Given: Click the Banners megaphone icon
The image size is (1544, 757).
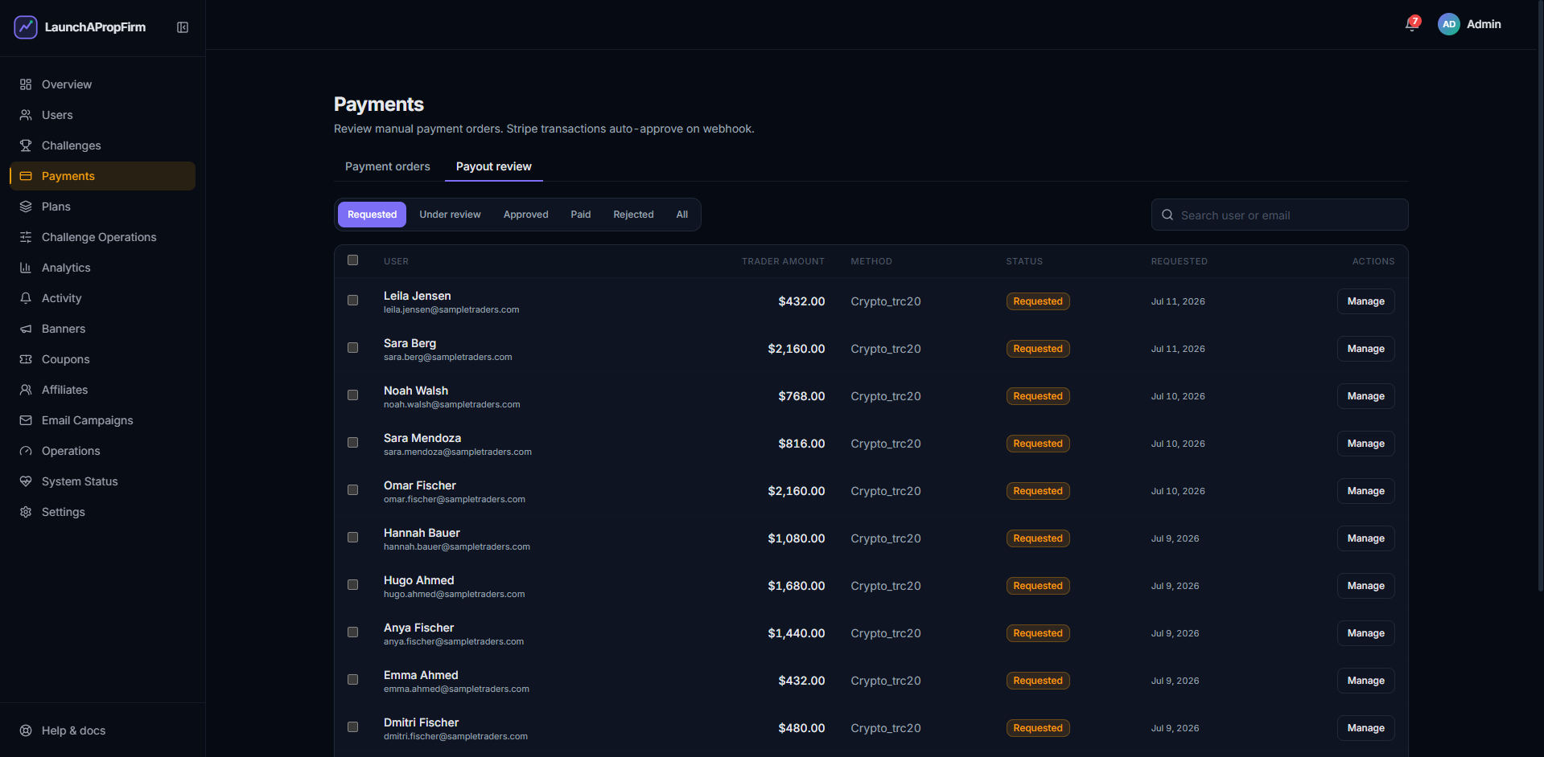Looking at the screenshot, I should point(26,329).
